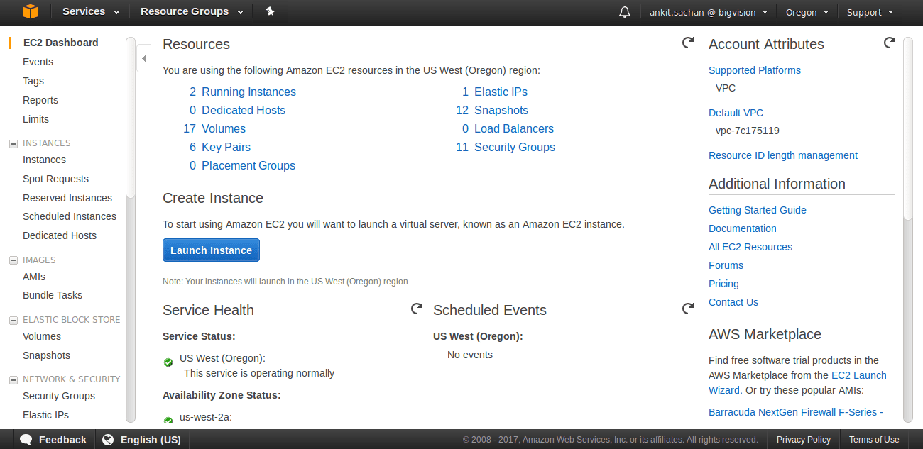Open the Contact Us link
Screen dimensions: 923x449
pos(733,302)
